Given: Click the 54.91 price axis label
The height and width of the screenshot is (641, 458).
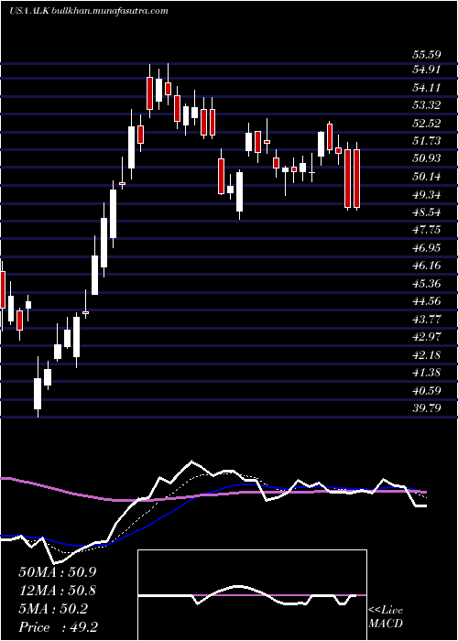Looking at the screenshot, I should point(425,69).
